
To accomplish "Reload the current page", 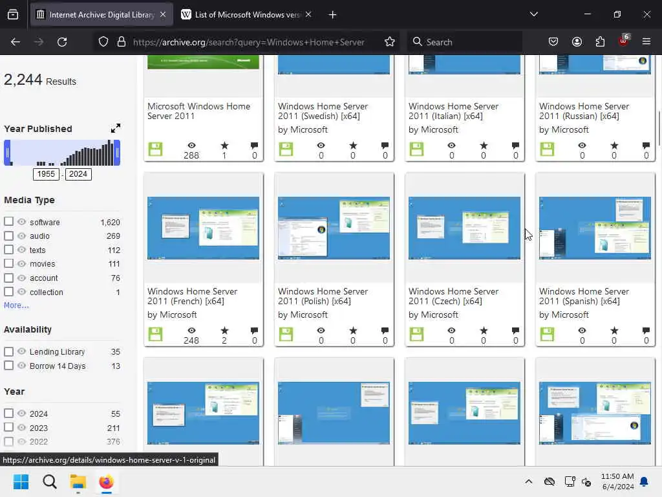I will click(x=62, y=42).
